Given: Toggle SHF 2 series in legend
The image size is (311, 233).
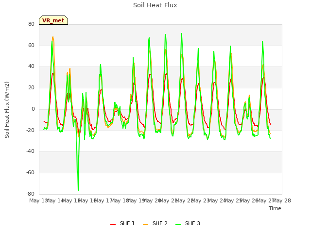Looking at the screenshot, I should 155,223.
